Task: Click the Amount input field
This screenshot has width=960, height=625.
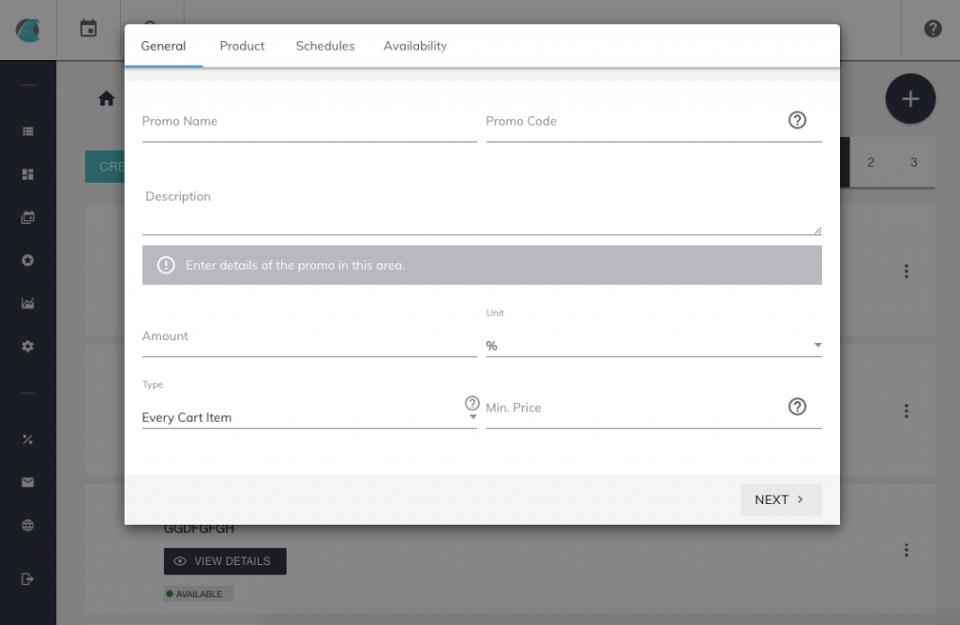Action: (309, 337)
